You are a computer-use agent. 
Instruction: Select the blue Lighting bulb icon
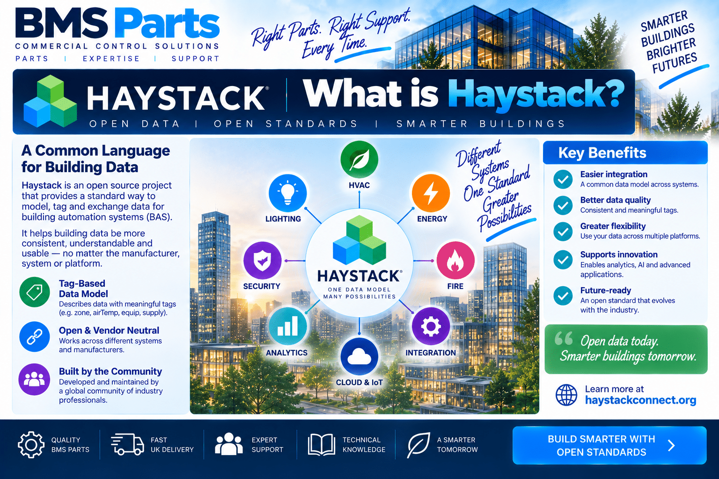[287, 193]
